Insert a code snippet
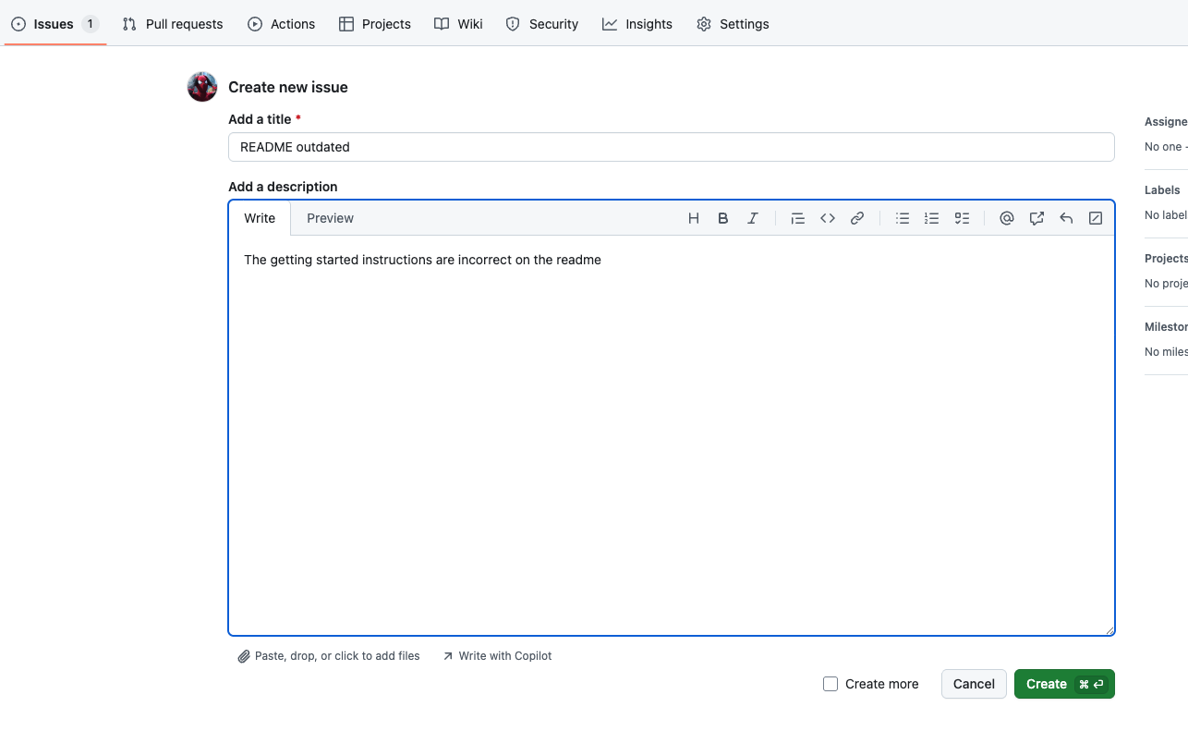Screen dimensions: 1188x731 [x=828, y=218]
